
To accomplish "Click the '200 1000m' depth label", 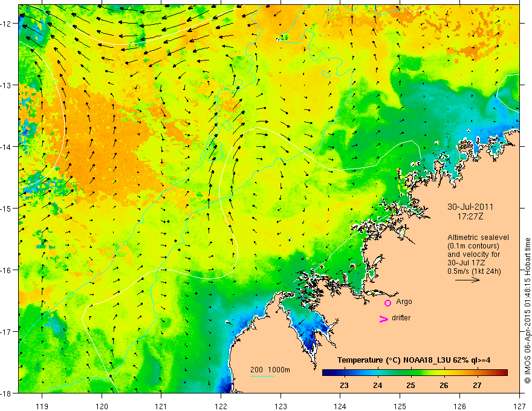I will pos(270,370).
